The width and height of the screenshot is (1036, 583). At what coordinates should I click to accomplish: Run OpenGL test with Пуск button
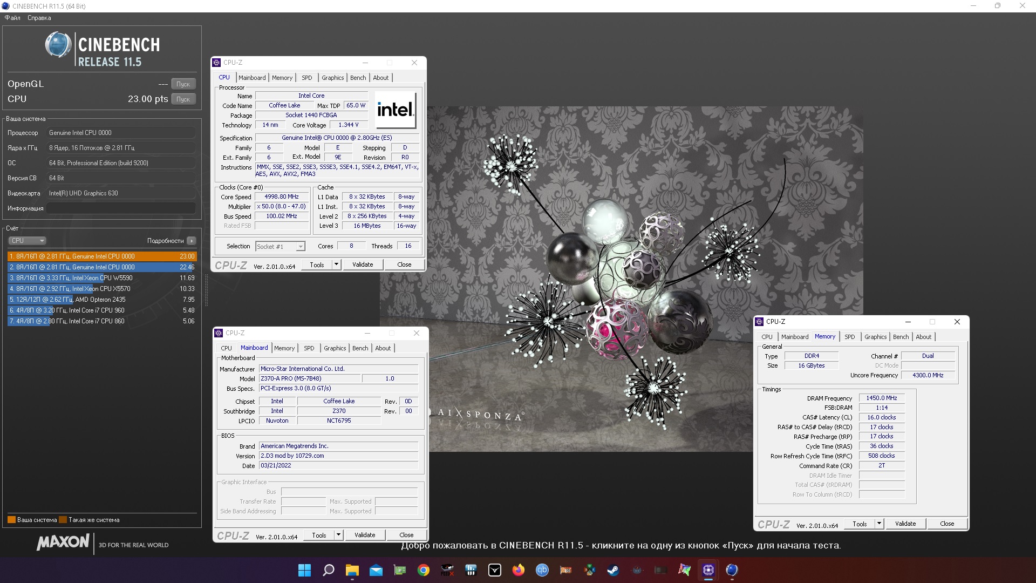coord(183,84)
